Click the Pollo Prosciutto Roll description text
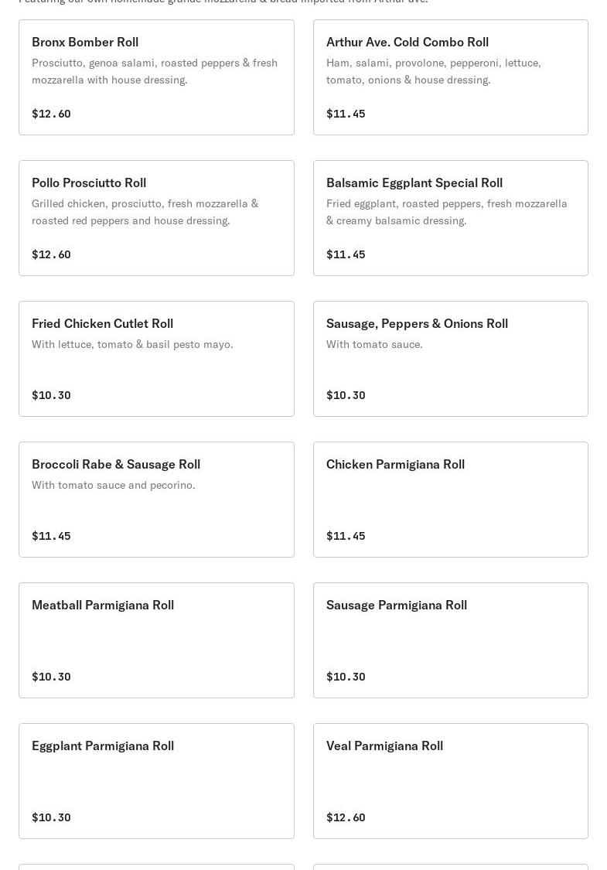The height and width of the screenshot is (870, 607). (x=145, y=212)
